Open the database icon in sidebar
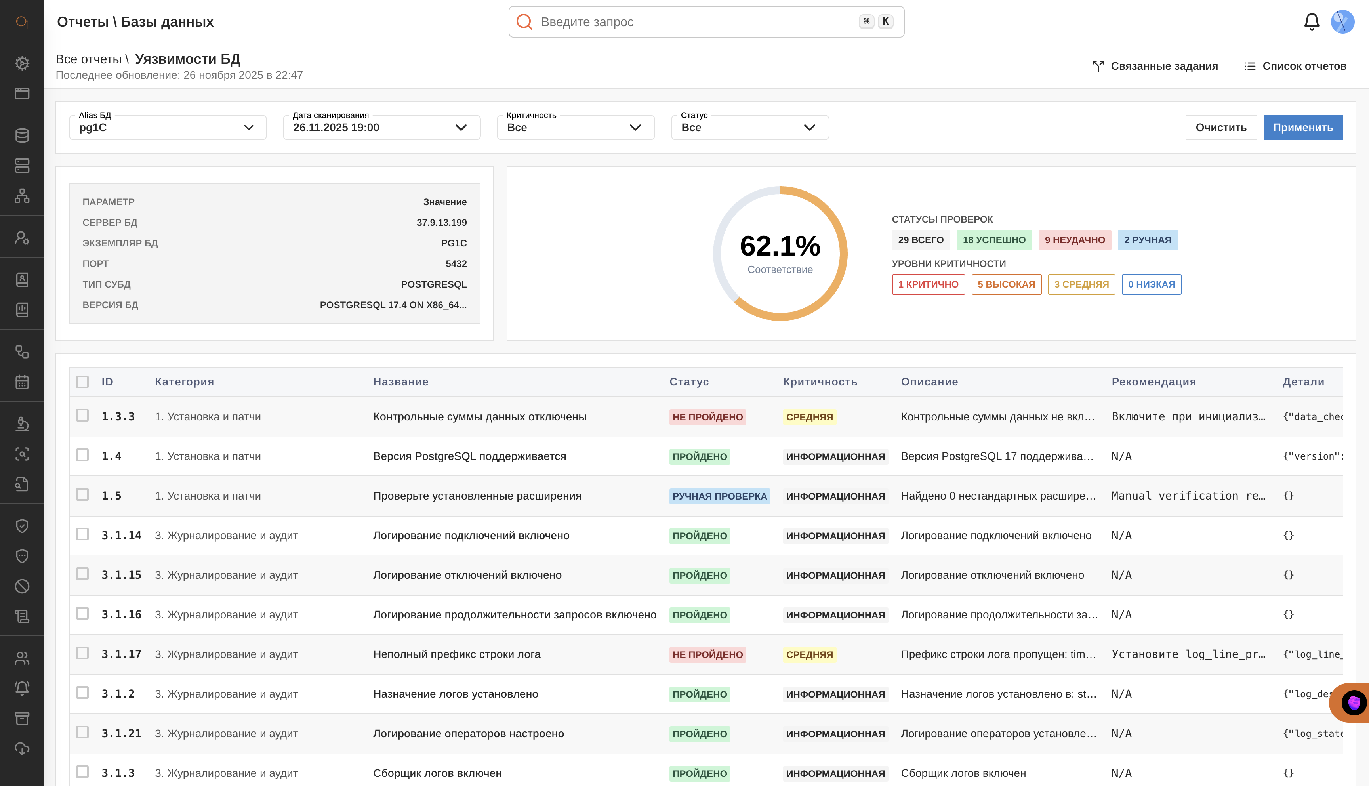Screen dimensions: 1369x786 pyautogui.click(x=22, y=135)
